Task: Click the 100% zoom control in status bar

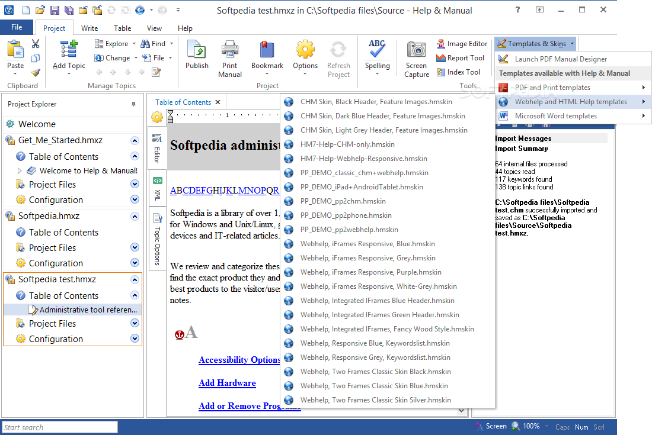Action: point(531,426)
